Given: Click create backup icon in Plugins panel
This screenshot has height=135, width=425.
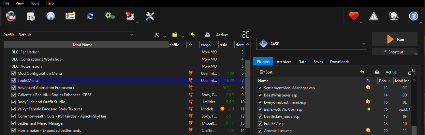Looking at the screenshot, I should [x=377, y=72].
